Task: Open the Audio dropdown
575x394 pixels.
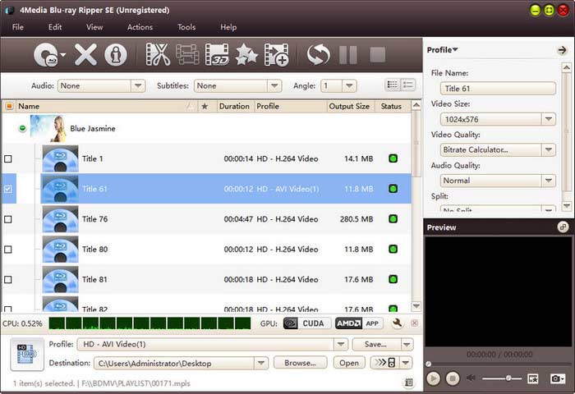Action: (138, 85)
